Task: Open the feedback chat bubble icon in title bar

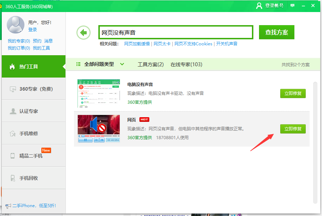Action: pos(292,6)
